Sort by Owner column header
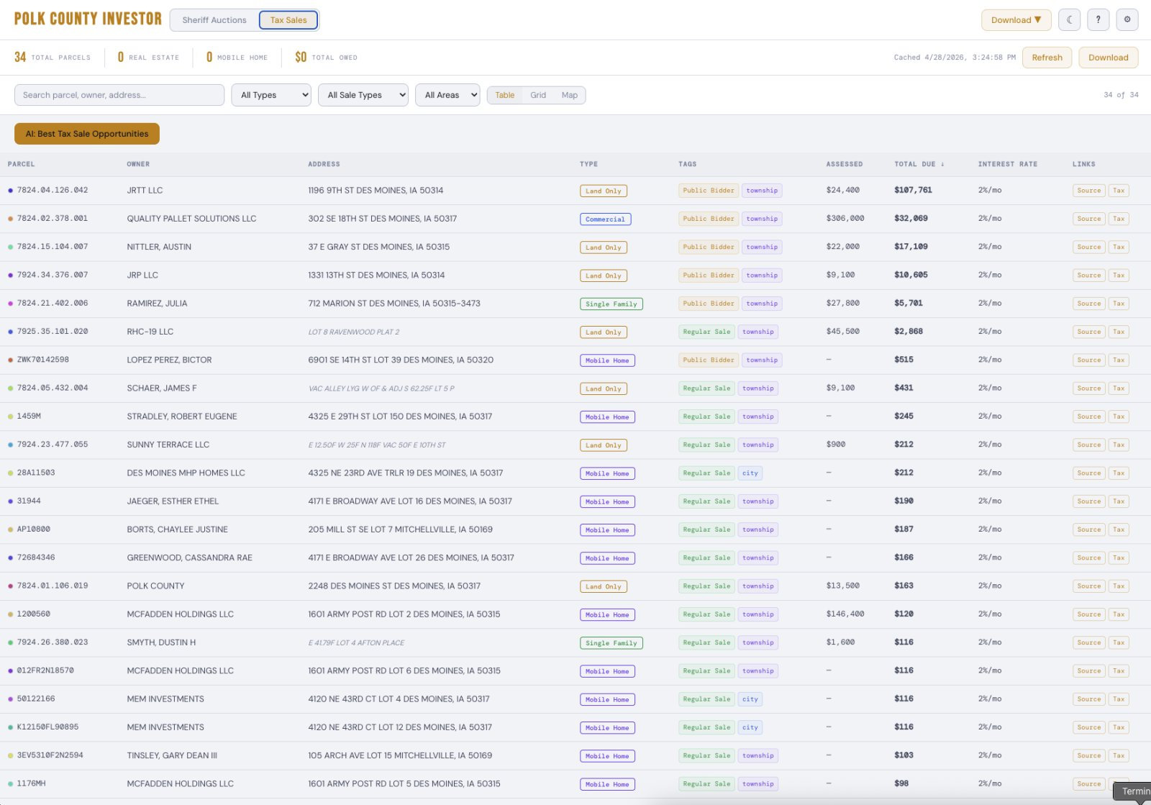This screenshot has height=805, width=1151. [138, 164]
